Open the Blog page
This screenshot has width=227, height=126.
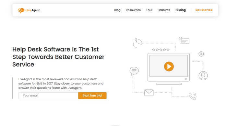coord(117,10)
